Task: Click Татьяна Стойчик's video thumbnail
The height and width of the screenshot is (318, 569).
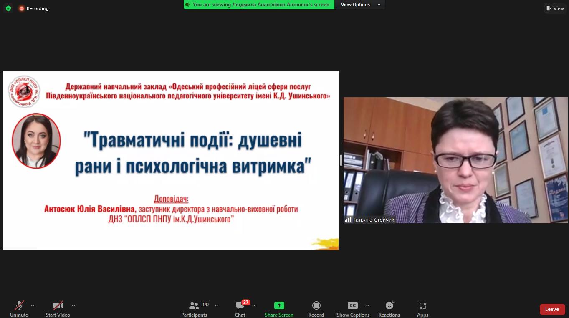Action: click(455, 160)
